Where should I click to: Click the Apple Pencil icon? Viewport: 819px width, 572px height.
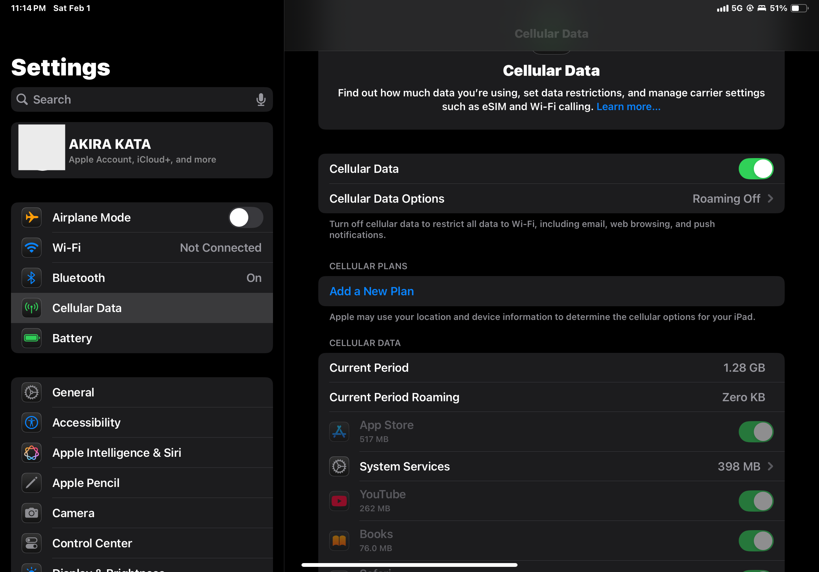tap(32, 482)
